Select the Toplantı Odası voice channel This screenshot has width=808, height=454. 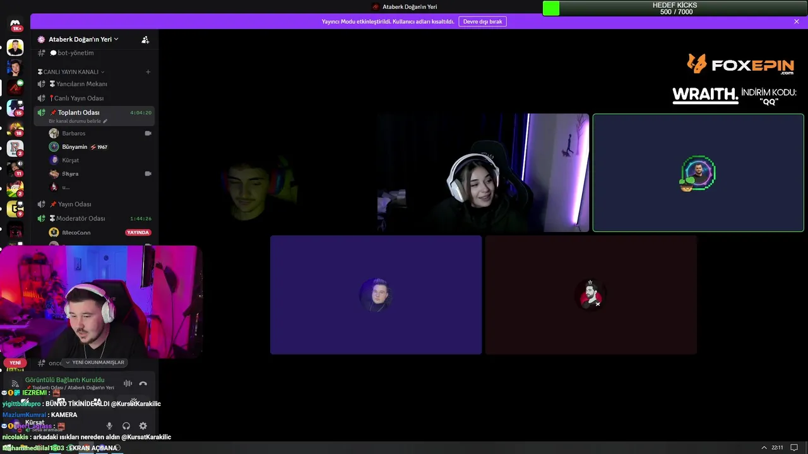pos(79,112)
